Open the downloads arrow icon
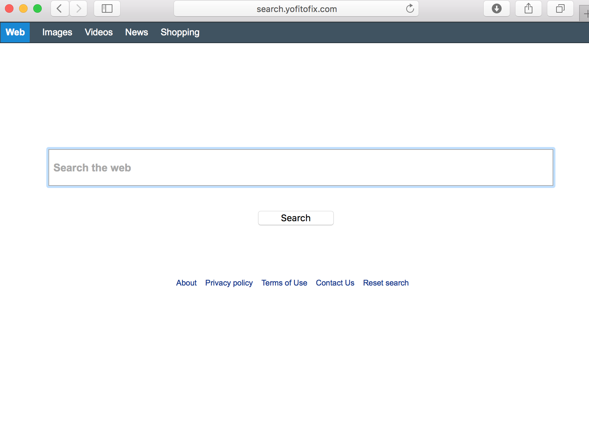The height and width of the screenshot is (429, 589). coord(496,8)
